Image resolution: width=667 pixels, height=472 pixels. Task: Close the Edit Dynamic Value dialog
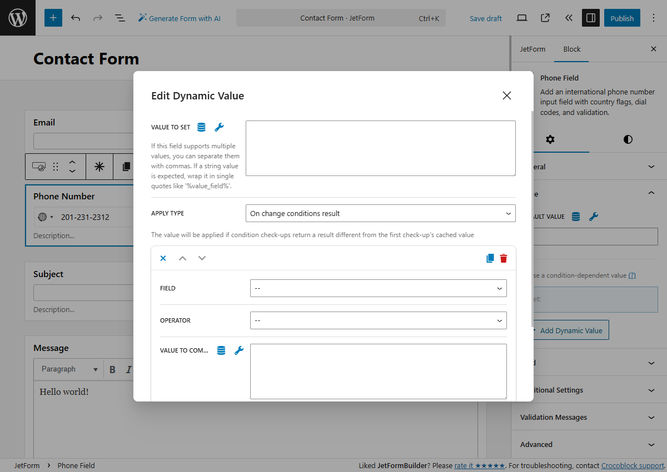click(x=507, y=96)
